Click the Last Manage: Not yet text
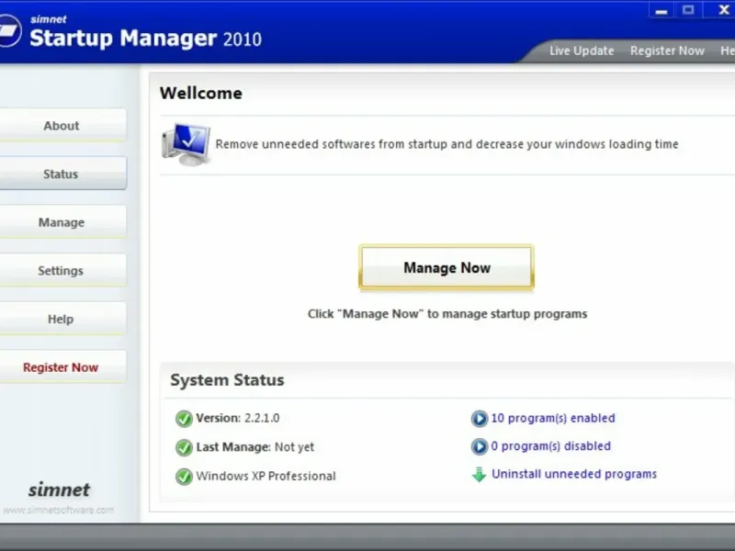The image size is (735, 551). (255, 447)
